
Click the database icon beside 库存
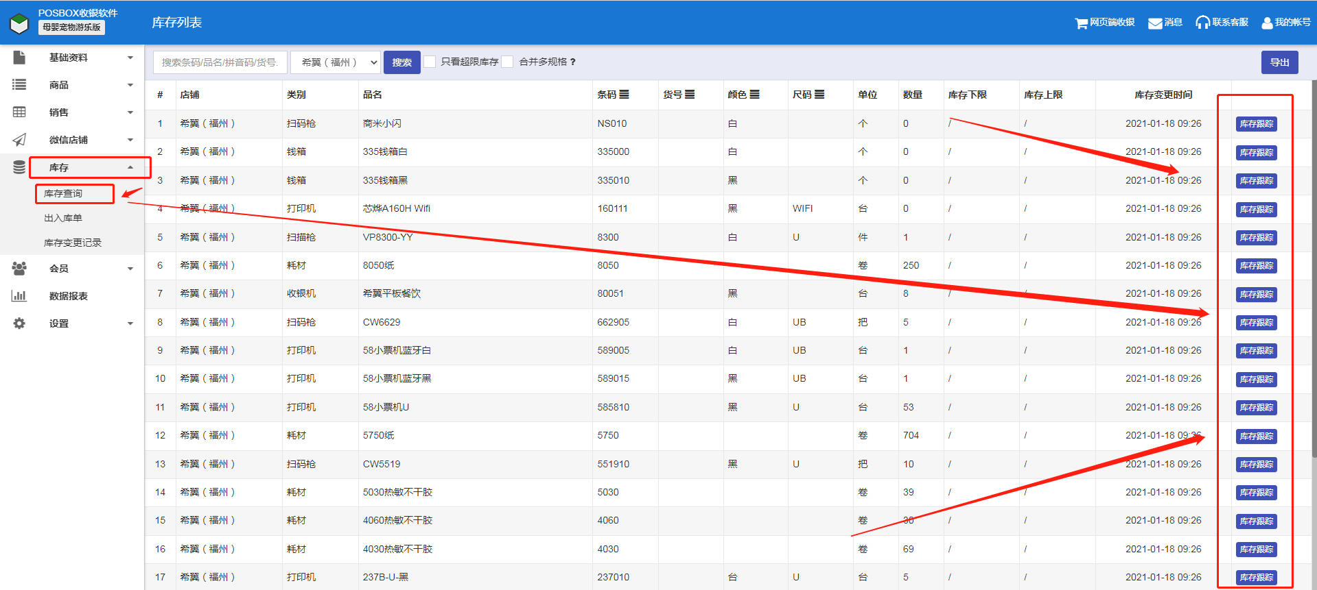point(19,167)
